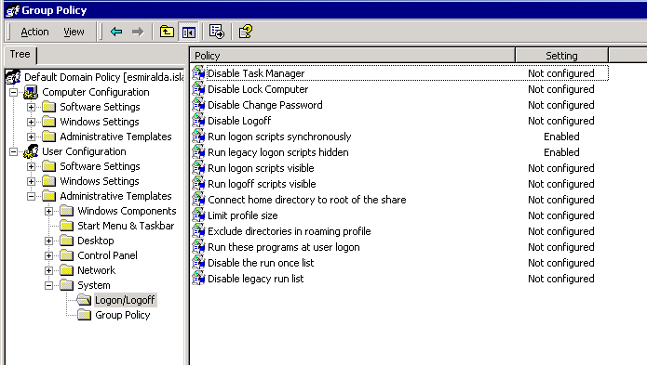The image size is (647, 365).
Task: Expand the Desktop folder node
Action: pos(49,241)
